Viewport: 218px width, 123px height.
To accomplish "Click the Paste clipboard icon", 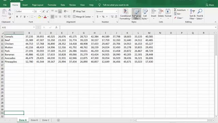I will [4, 12].
